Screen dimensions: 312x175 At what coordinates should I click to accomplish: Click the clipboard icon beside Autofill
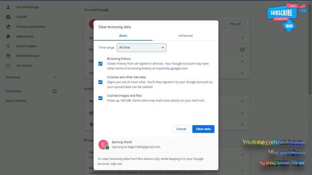(x=8, y=17)
